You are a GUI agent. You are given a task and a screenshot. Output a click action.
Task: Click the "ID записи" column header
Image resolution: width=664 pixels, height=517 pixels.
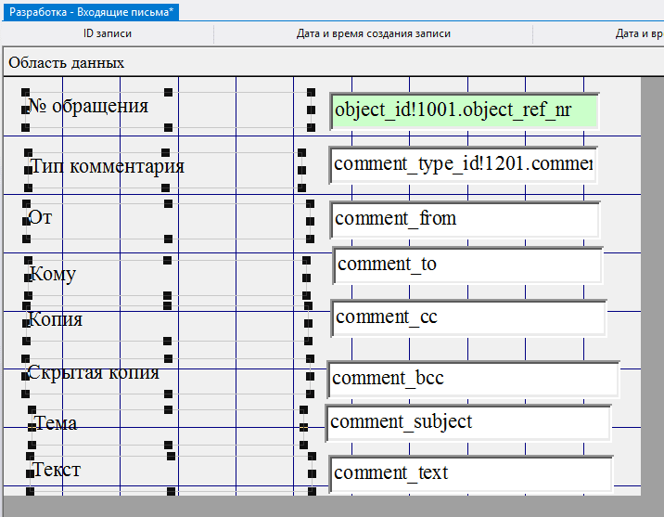[x=107, y=33]
